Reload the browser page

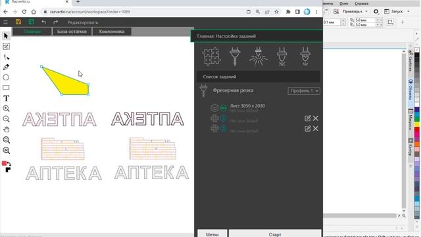24,12
